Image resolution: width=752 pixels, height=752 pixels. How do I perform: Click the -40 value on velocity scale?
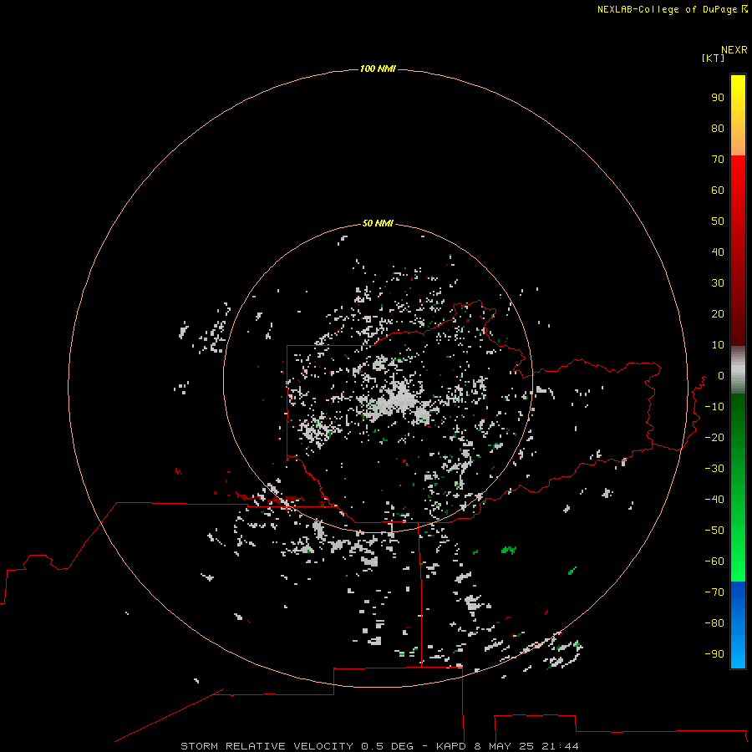(714, 500)
